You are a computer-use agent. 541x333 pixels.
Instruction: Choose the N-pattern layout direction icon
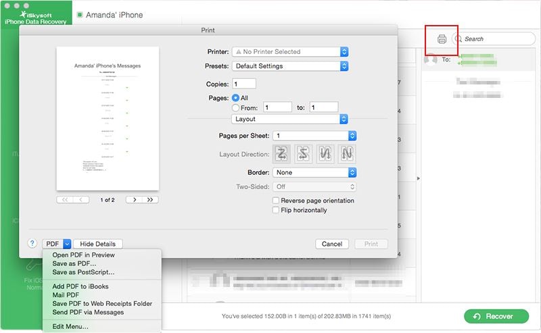coord(347,154)
